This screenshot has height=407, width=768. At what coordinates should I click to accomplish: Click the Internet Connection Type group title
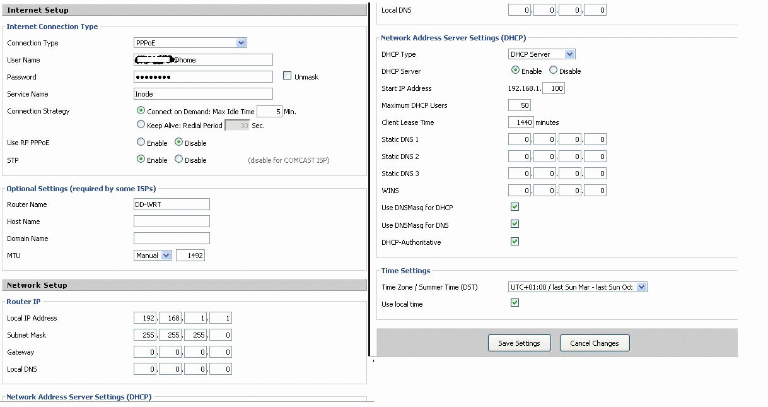coord(52,27)
